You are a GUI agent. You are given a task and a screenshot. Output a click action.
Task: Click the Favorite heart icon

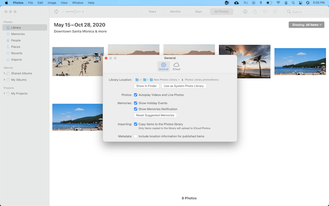tap(265, 12)
